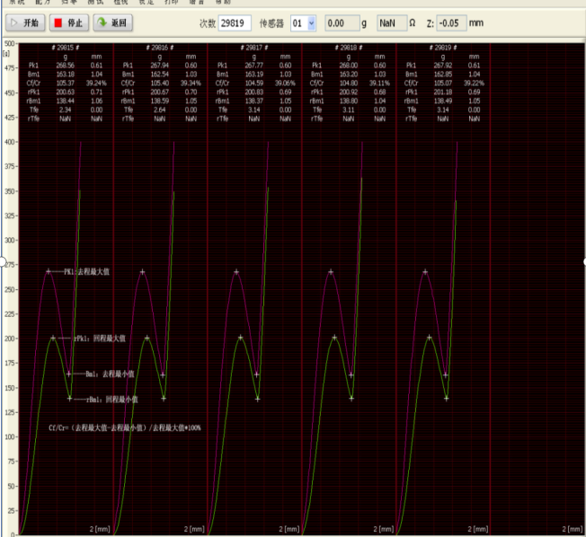Click the 100 tick label on the Y axis
The height and width of the screenshot is (537, 586).
(x=9, y=437)
